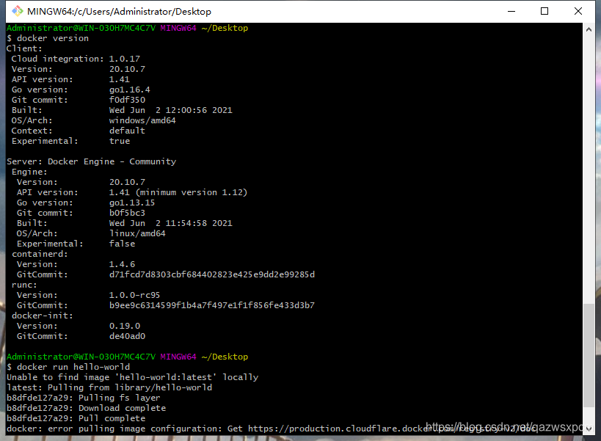The width and height of the screenshot is (601, 441).
Task: Click the 'Unable to find image' message line
Action: click(x=133, y=377)
